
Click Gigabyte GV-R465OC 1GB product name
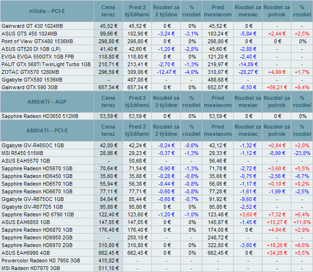coord(33,145)
